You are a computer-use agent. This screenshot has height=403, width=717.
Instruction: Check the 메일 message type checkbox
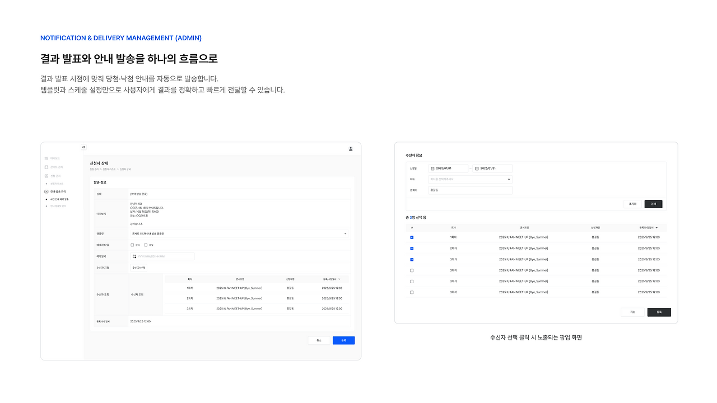click(146, 245)
